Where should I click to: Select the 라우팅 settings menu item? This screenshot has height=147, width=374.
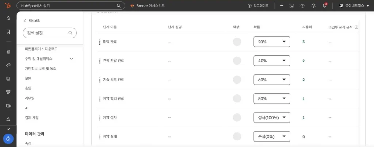pyautogui.click(x=30, y=98)
